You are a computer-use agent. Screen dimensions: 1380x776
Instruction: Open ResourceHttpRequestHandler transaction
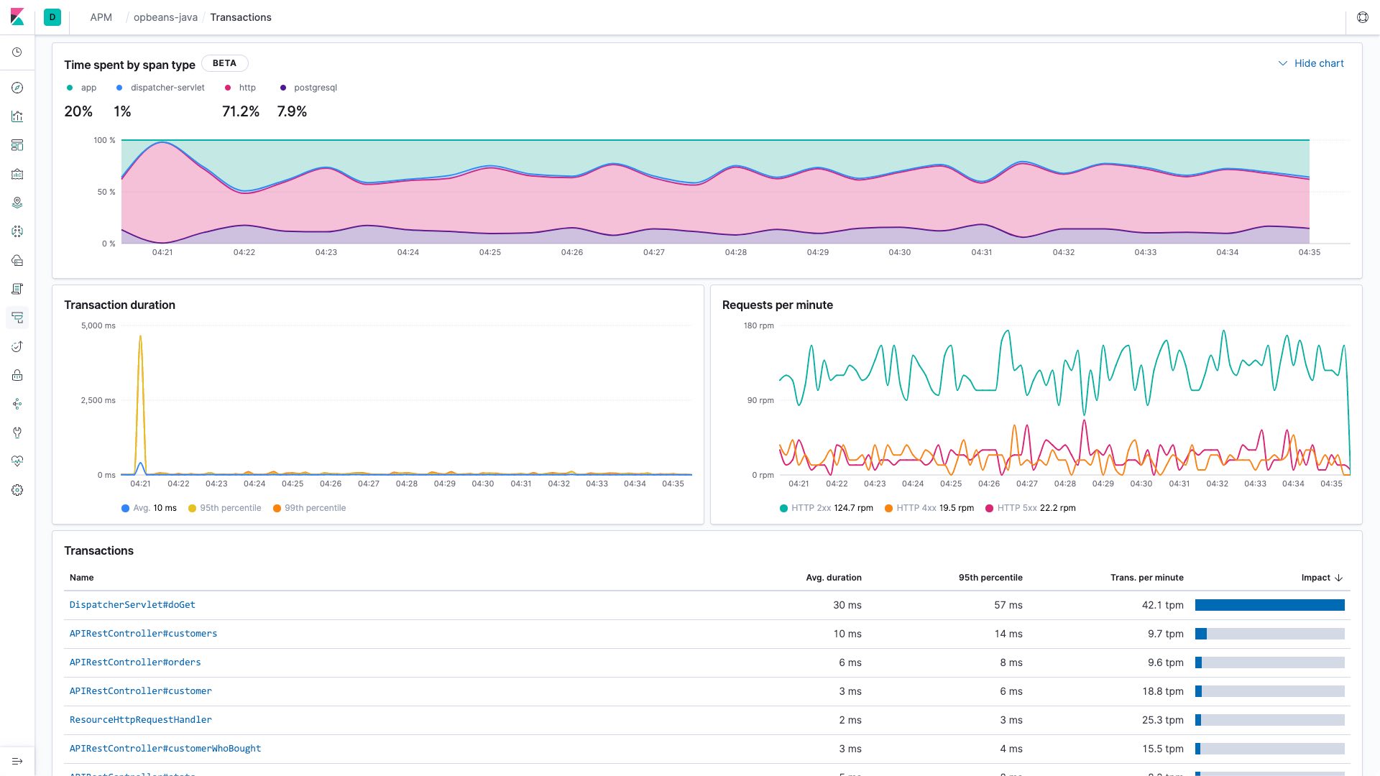click(141, 720)
